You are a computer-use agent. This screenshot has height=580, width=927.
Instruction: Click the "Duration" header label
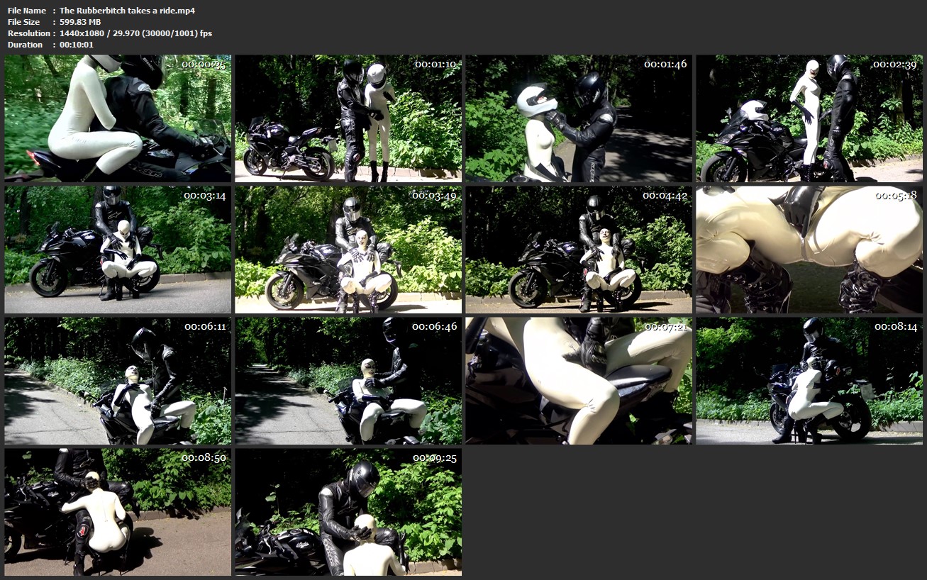26,45
